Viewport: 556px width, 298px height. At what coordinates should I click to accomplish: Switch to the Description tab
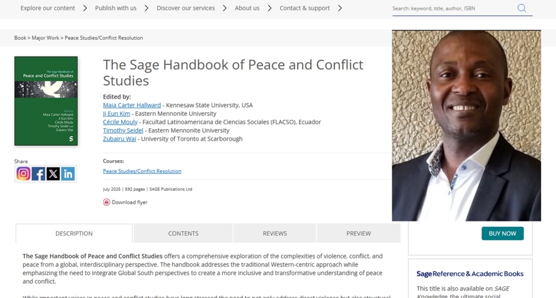tap(74, 233)
